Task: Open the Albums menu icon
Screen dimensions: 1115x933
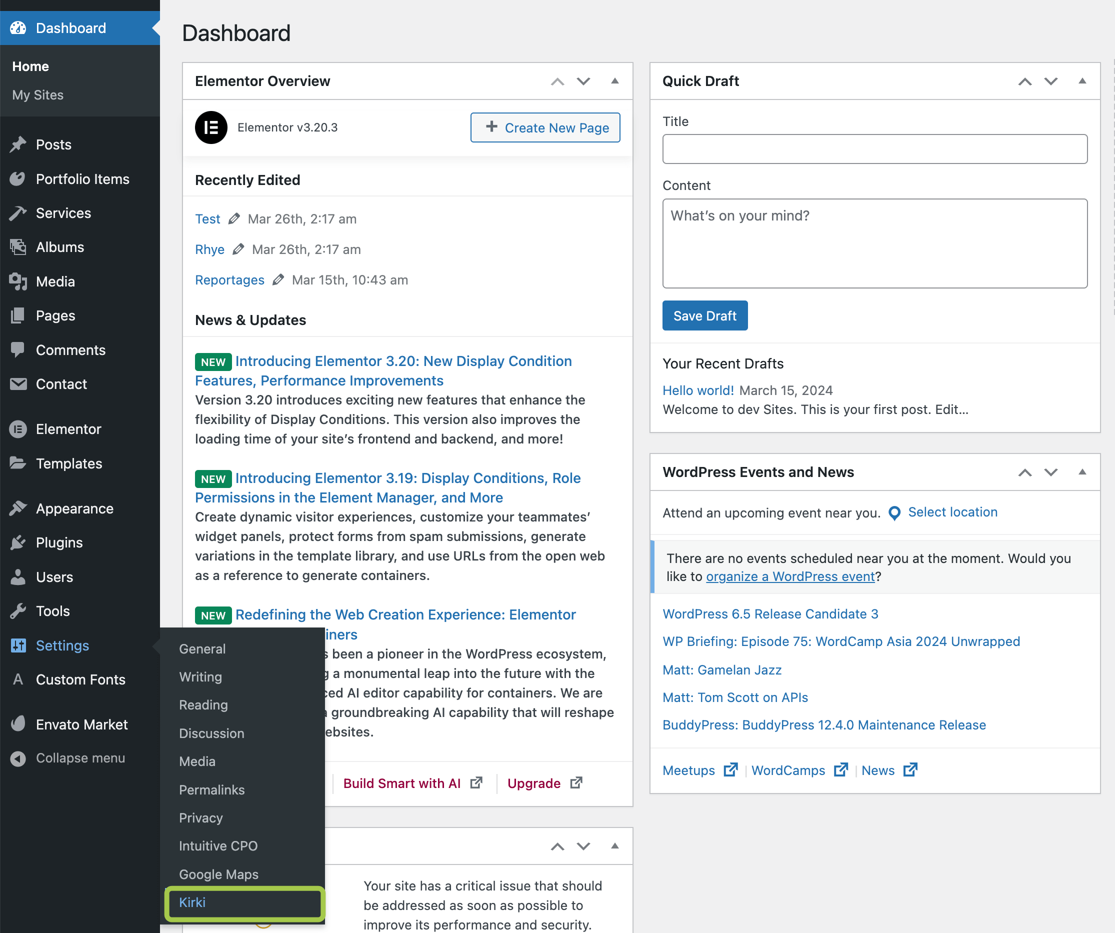Action: tap(18, 247)
